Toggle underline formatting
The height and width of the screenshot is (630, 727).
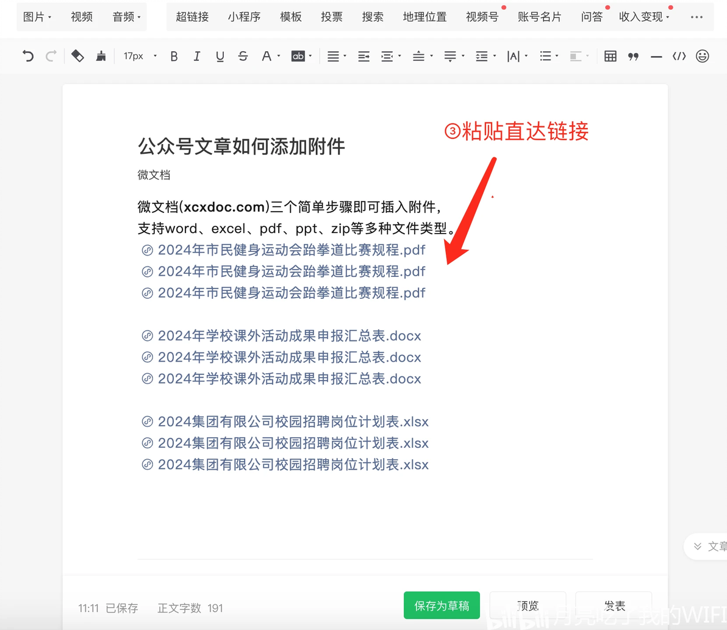click(x=220, y=56)
